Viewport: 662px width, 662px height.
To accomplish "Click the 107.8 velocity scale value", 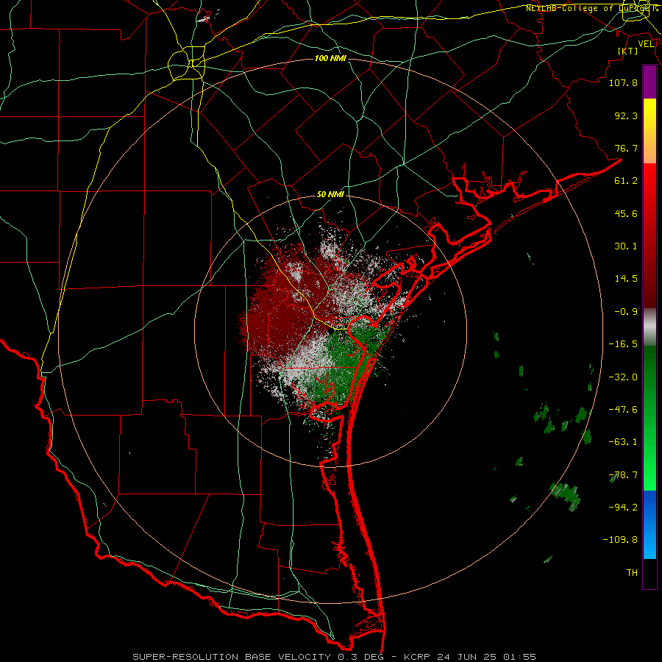I will click(x=623, y=82).
